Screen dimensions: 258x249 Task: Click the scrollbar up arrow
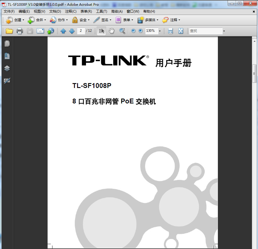tap(254, 41)
